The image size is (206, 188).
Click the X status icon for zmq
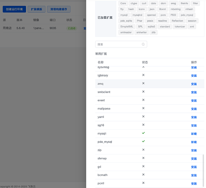pos(143,83)
